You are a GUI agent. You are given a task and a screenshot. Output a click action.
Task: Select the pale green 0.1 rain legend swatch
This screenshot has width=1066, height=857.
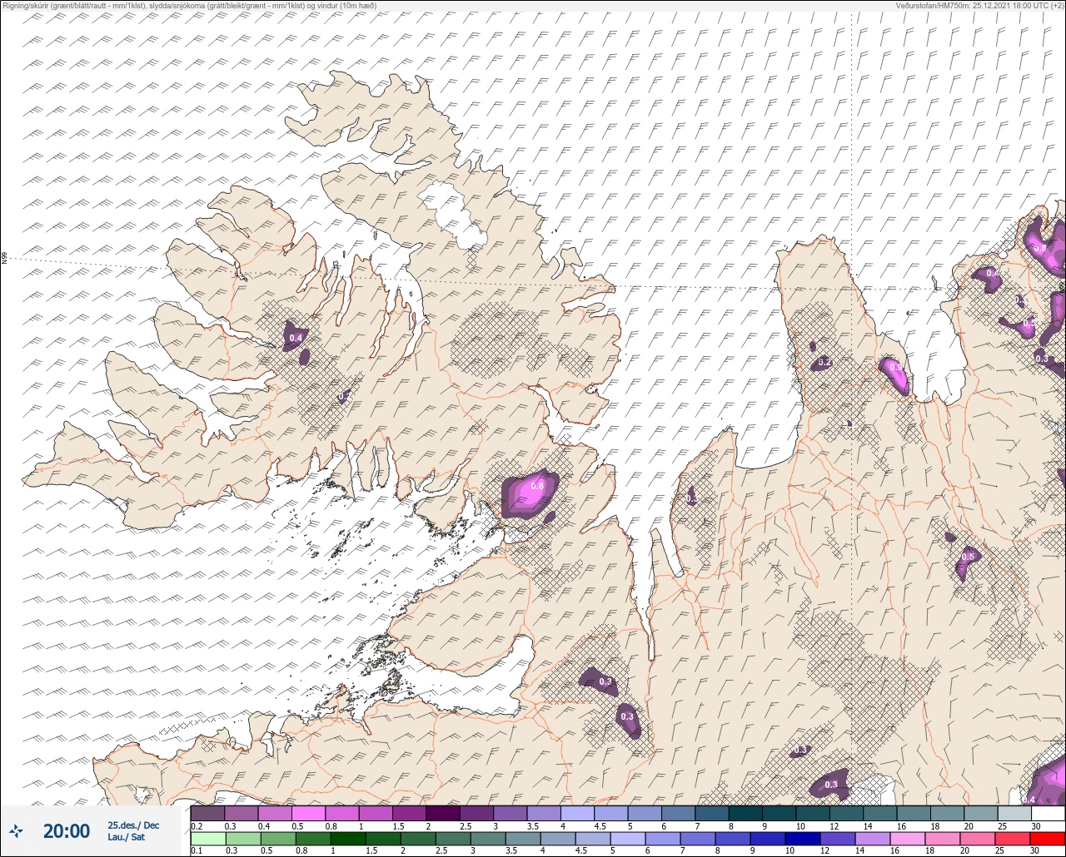point(207,839)
